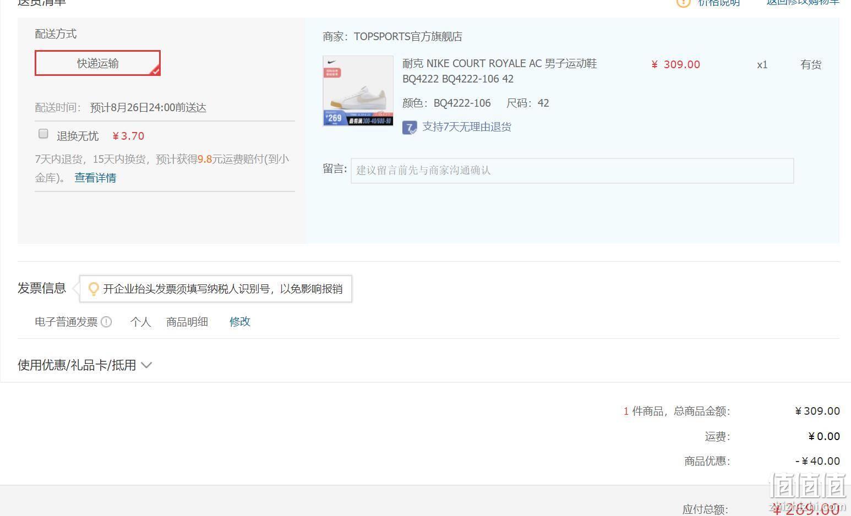Click the 7-day return badge icon
This screenshot has height=516, width=851.
click(x=410, y=128)
